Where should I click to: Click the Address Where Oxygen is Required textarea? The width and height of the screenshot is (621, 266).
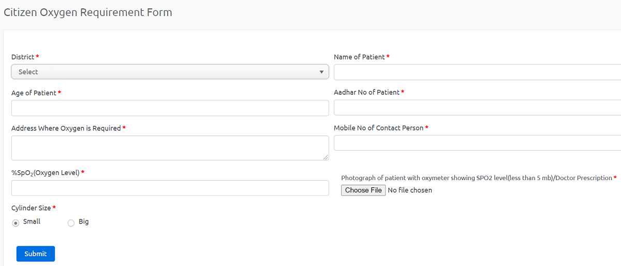(x=170, y=148)
